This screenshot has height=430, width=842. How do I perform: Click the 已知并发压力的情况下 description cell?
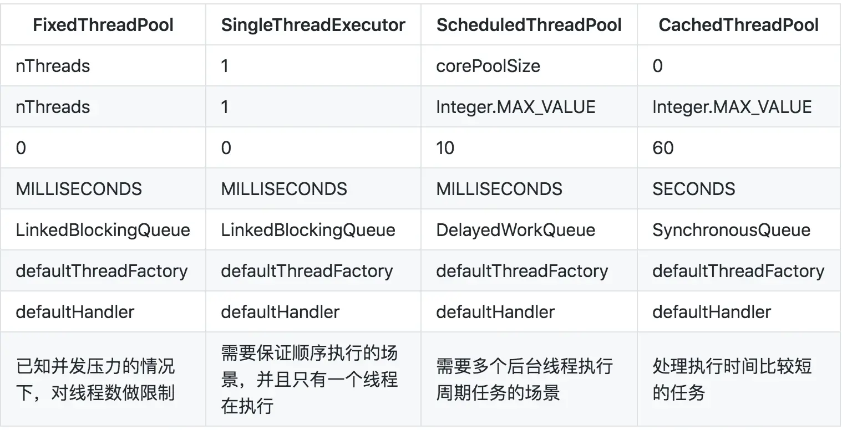point(95,380)
